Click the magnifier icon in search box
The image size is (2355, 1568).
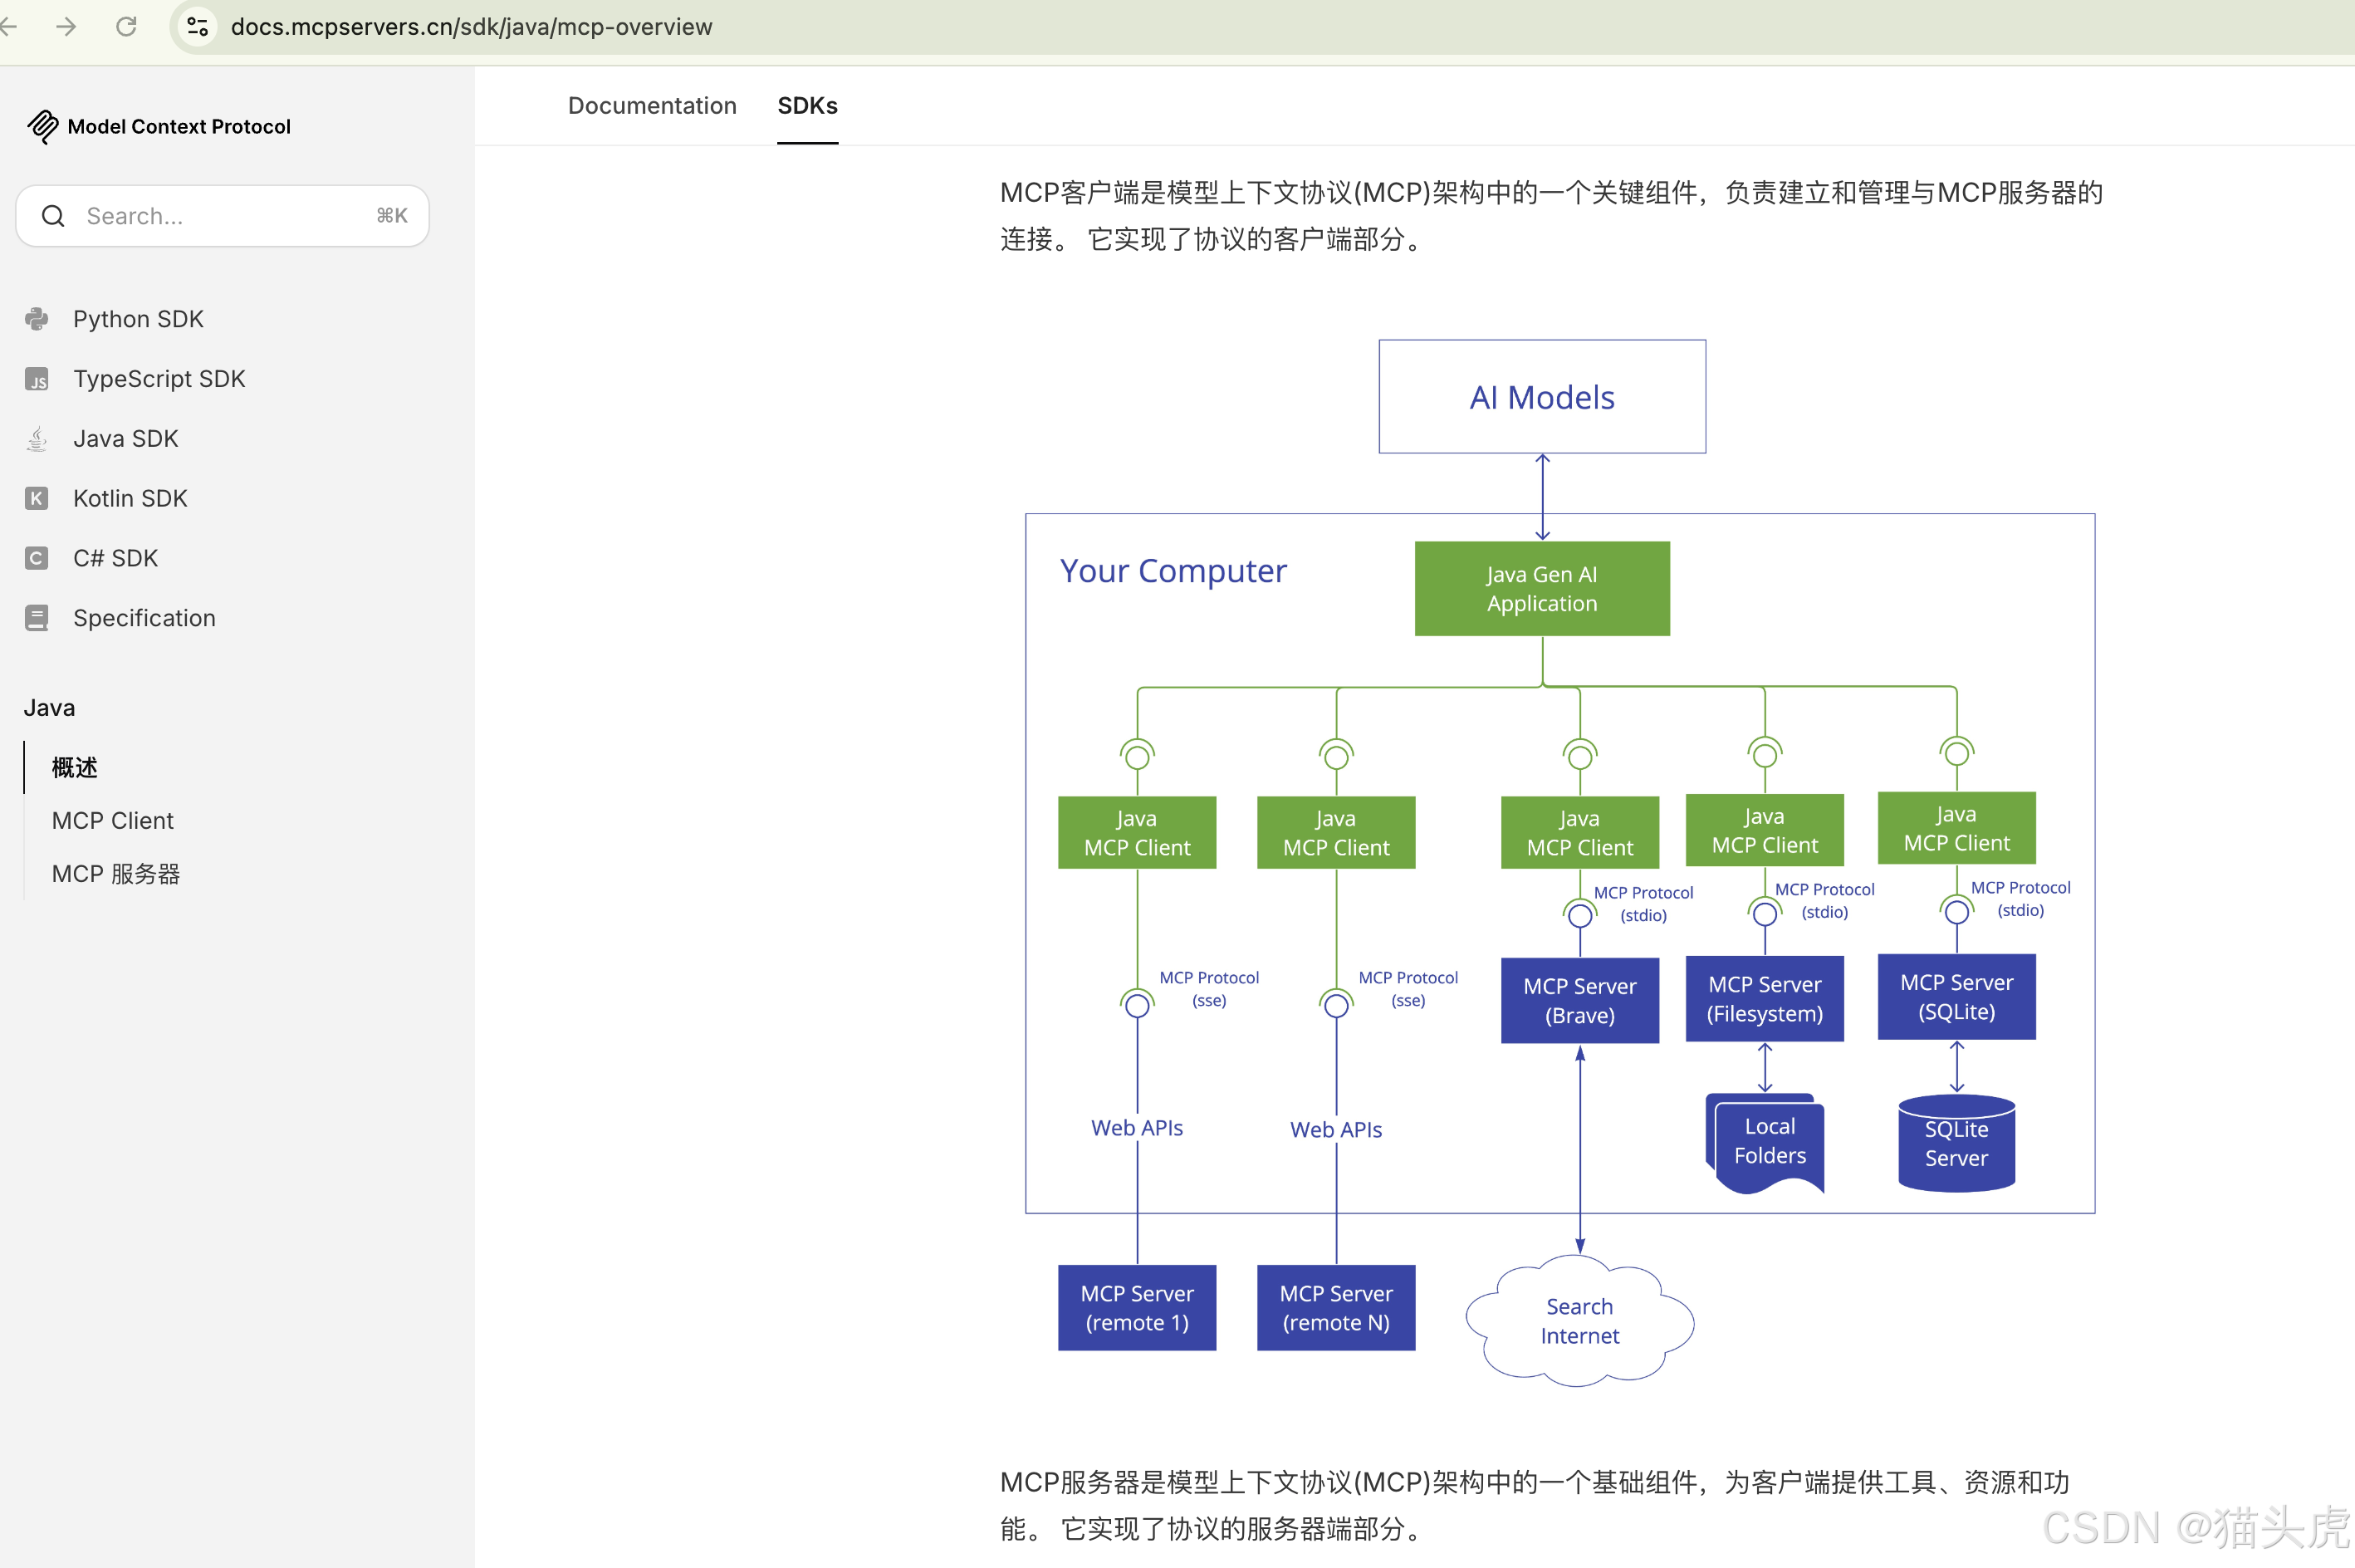coord(53,216)
